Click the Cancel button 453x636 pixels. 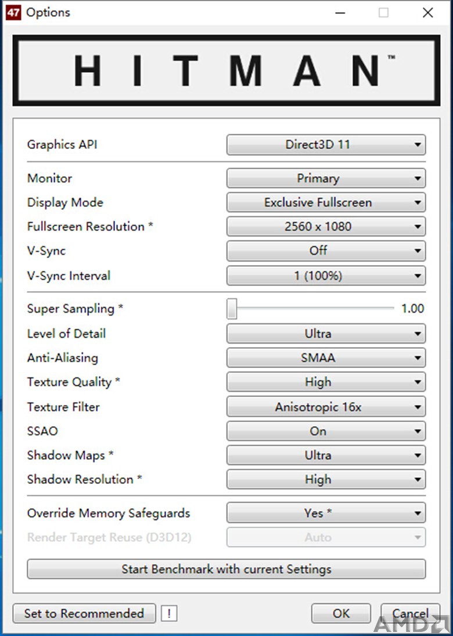coord(410,613)
